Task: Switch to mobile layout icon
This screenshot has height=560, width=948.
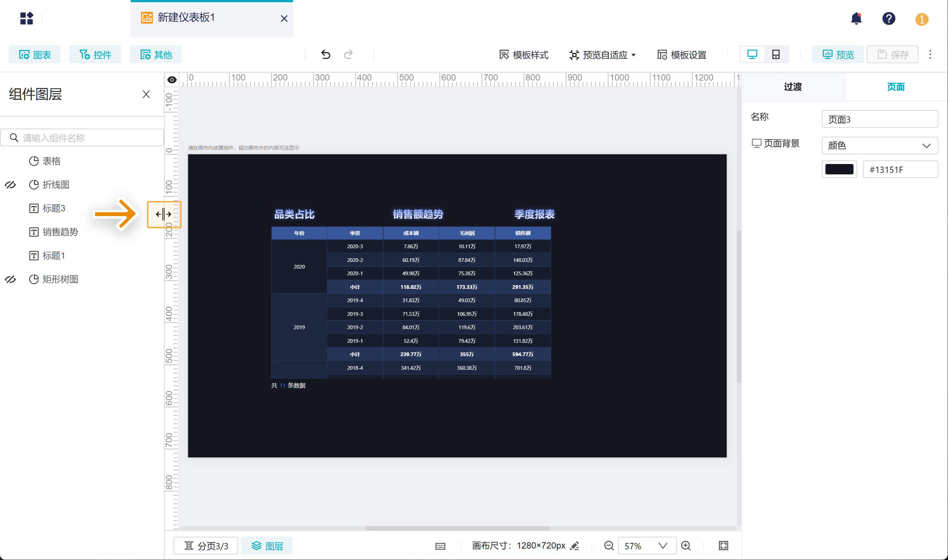Action: [776, 55]
